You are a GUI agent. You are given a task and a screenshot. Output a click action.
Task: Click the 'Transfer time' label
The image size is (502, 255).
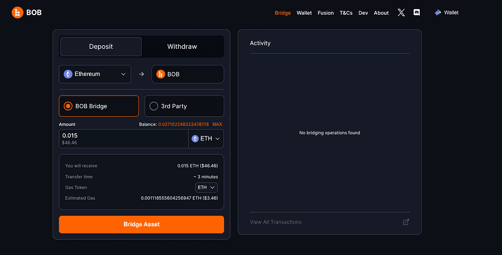79,177
